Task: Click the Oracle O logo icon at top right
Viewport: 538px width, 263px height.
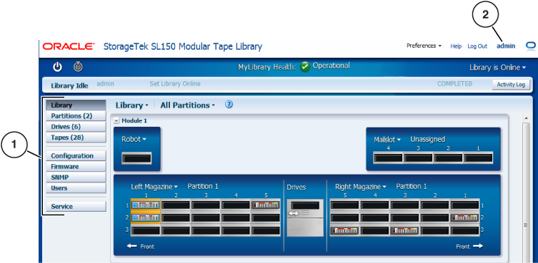Action: (x=531, y=46)
